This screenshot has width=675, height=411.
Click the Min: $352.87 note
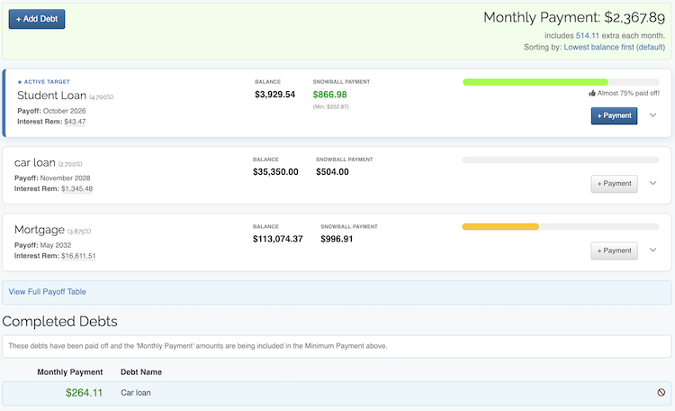[x=330, y=107]
